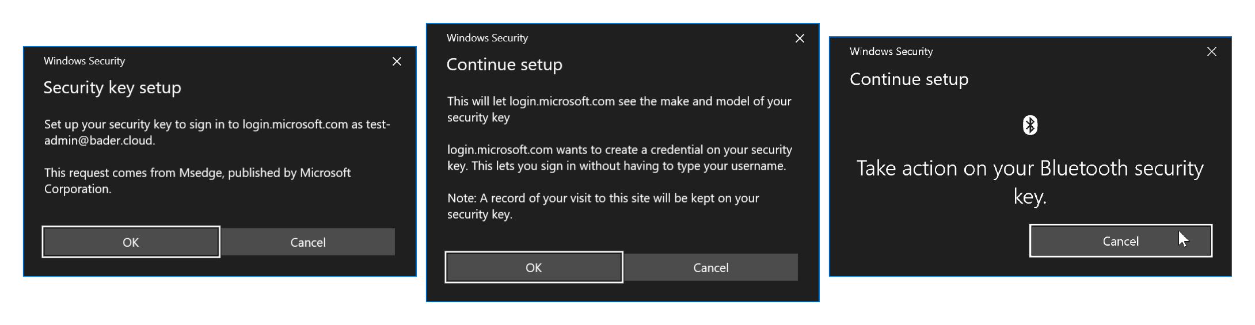Click the 'Note: A record of your visit' text
Image resolution: width=1255 pixels, height=325 pixels.
(x=603, y=206)
